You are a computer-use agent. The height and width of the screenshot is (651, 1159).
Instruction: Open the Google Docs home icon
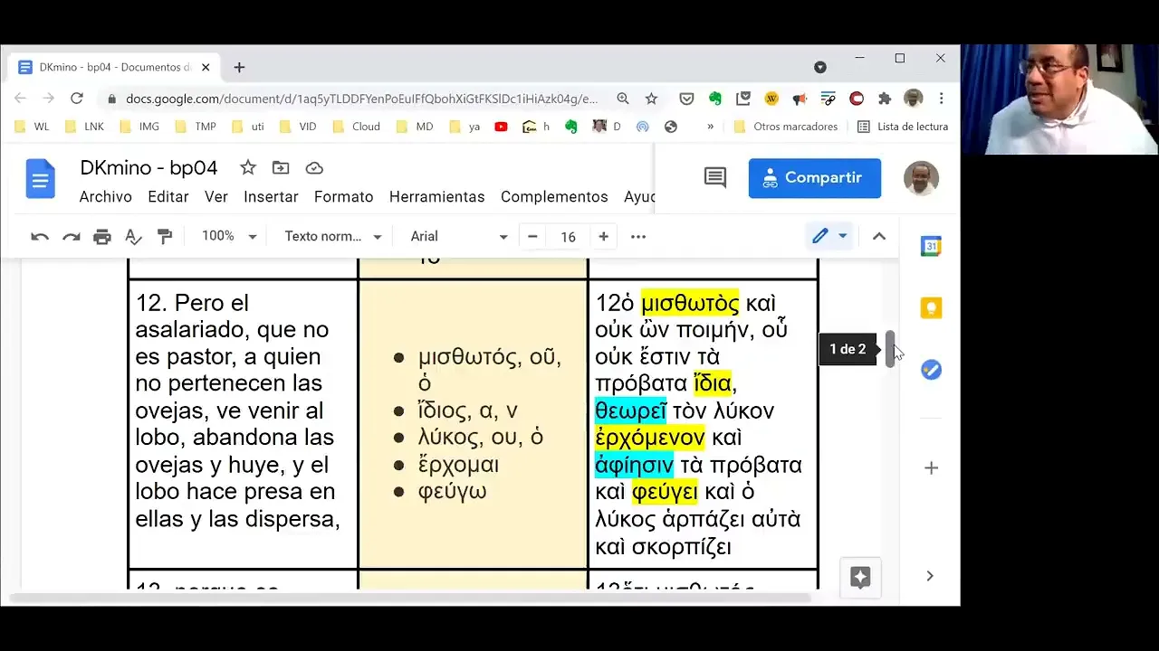[x=40, y=180]
